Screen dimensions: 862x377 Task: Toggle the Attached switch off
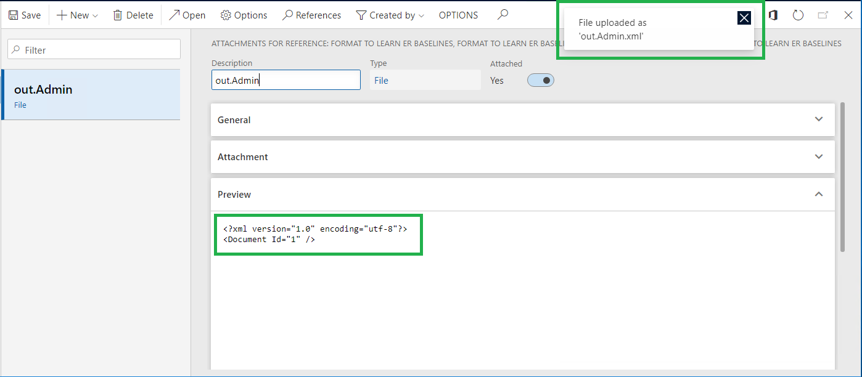pos(540,80)
